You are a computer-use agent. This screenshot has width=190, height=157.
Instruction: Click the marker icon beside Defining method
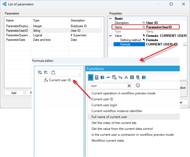(144, 40)
